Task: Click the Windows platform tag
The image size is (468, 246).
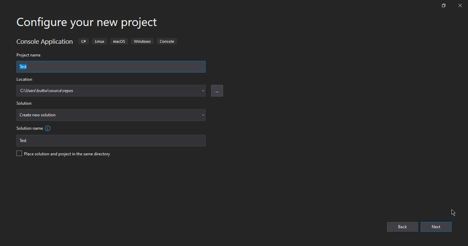Action: [142, 41]
